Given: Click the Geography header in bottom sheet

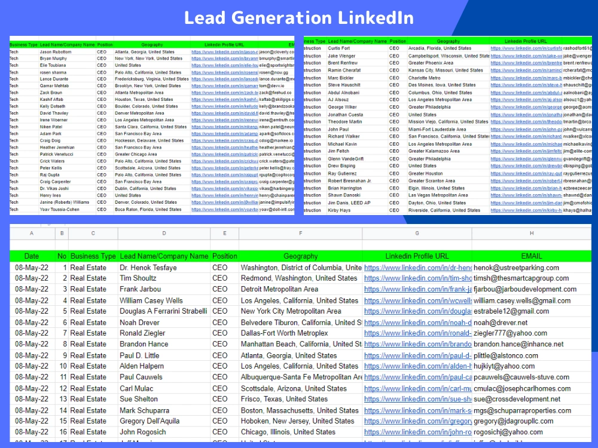Looking at the screenshot, I should click(301, 256).
